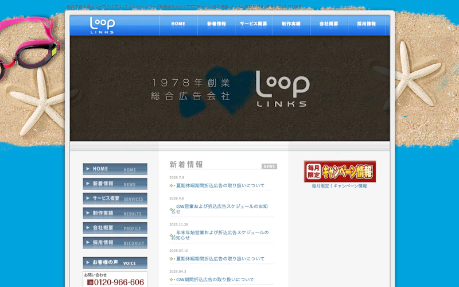The height and width of the screenshot is (287, 459).
Task: Select the sidebar 会社概要 PROFILE button
Action: (115, 228)
